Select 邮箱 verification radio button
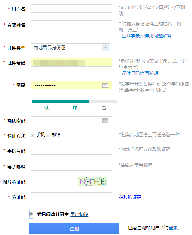 (48, 135)
